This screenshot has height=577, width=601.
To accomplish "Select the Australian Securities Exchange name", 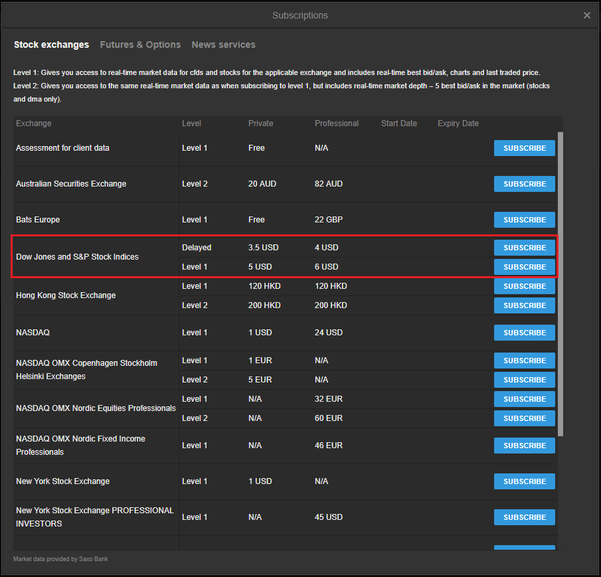I will click(71, 184).
